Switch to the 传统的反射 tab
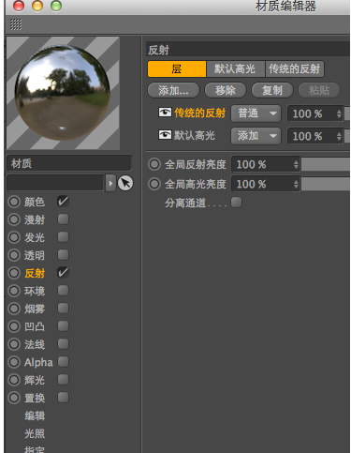Viewport: 351px width, 453px height. [294, 68]
